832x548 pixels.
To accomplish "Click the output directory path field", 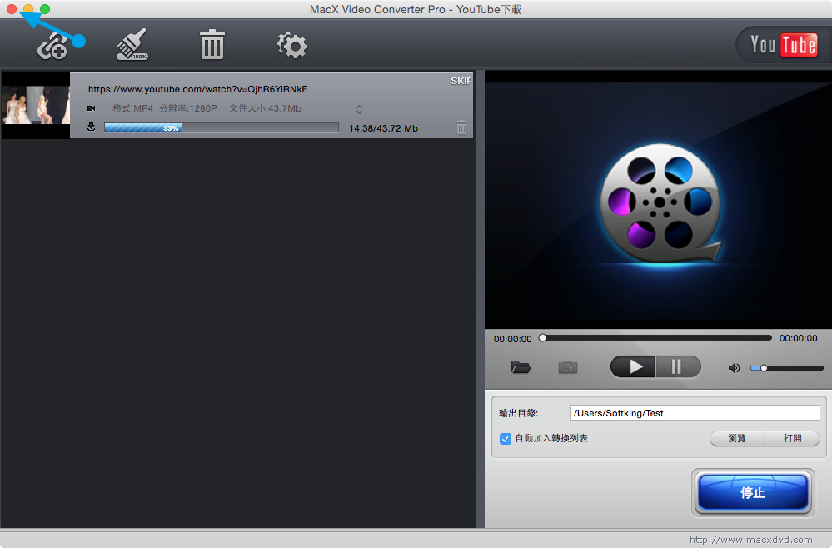I will pyautogui.click(x=695, y=413).
